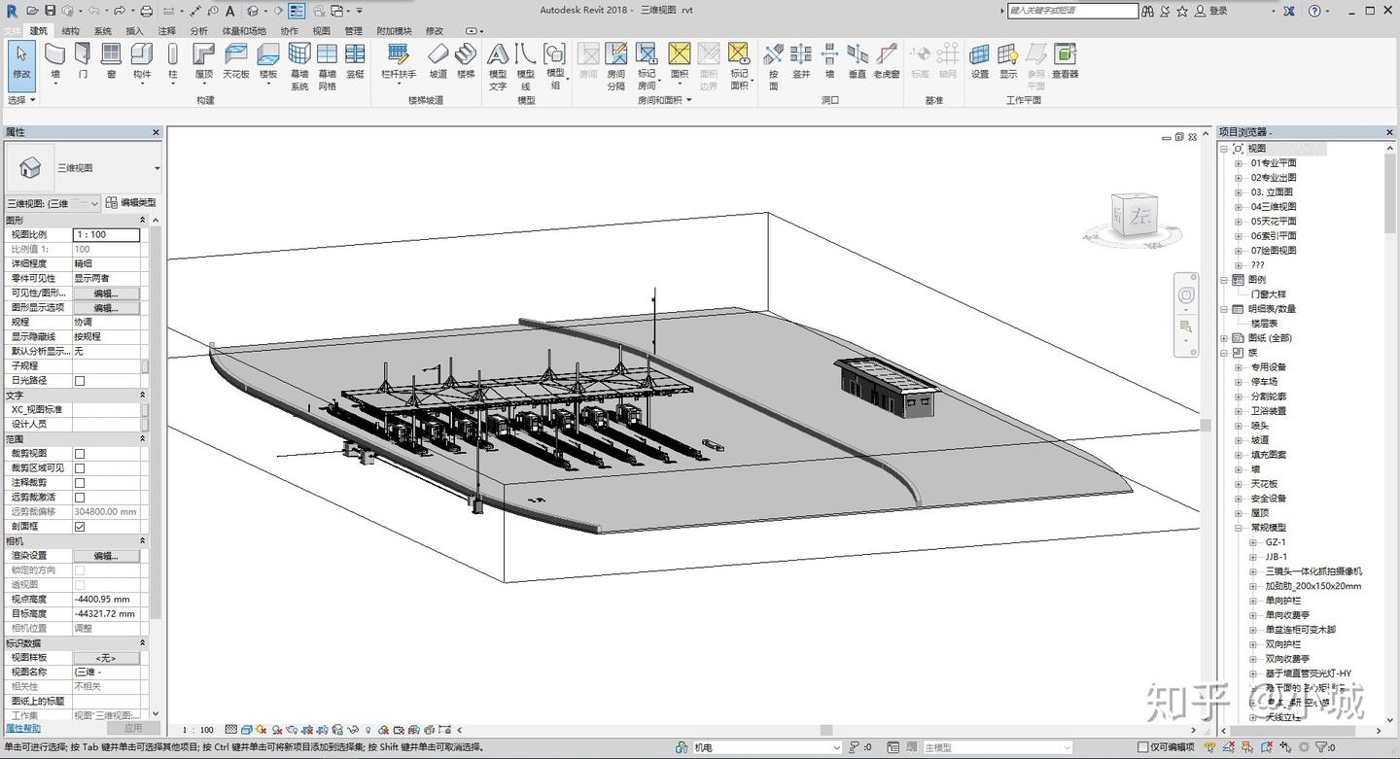This screenshot has width=1400, height=759.
Task: Open the 属性帮助 link
Action: click(23, 728)
